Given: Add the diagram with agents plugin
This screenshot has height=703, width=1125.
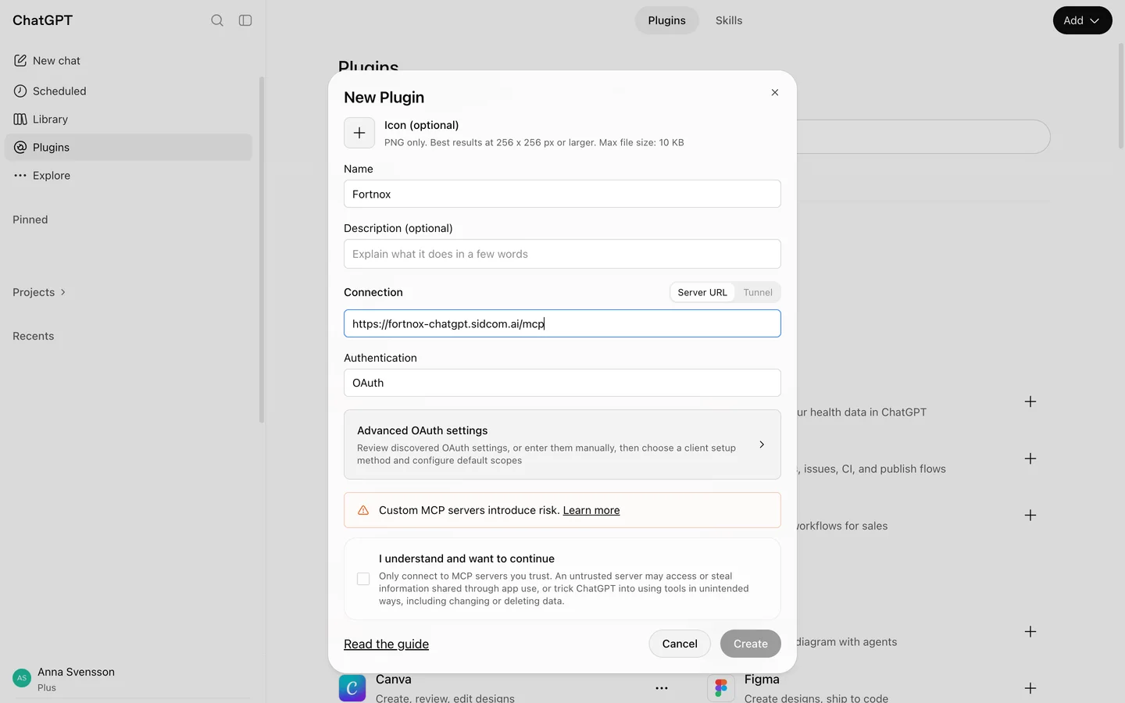Looking at the screenshot, I should (x=1030, y=631).
